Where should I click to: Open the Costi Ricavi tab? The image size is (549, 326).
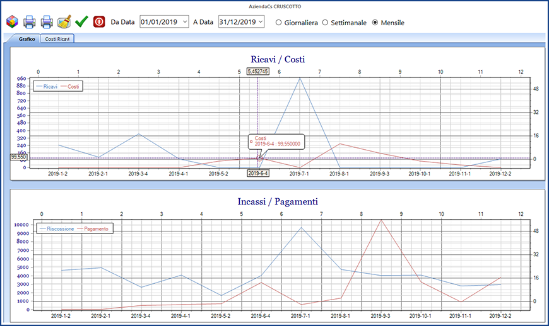pyautogui.click(x=57, y=39)
